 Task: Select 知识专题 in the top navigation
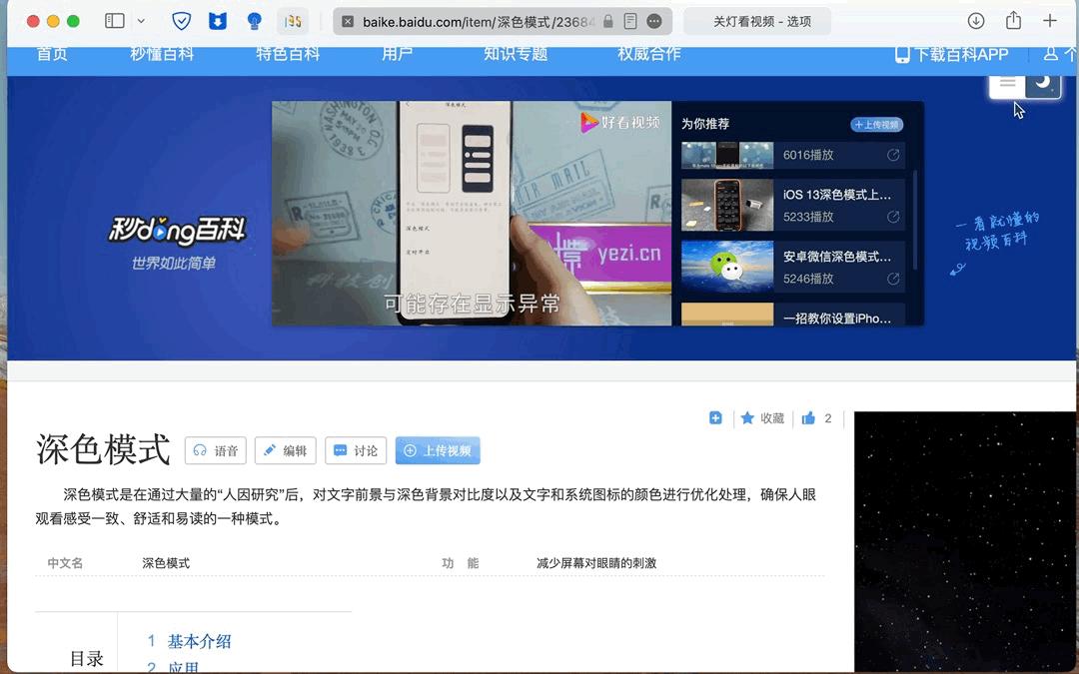tap(515, 55)
